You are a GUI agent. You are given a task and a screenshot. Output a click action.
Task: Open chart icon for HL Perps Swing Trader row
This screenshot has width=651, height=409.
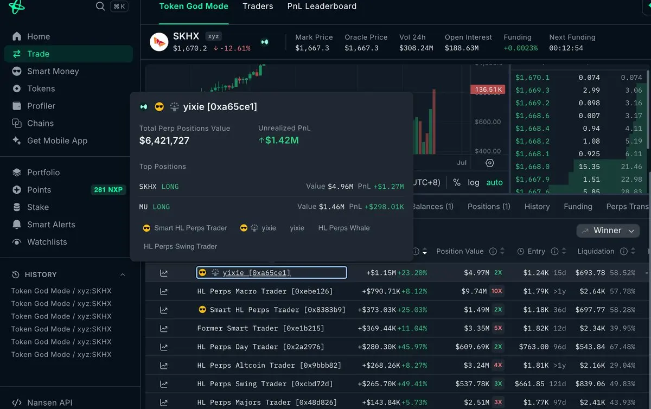point(164,384)
